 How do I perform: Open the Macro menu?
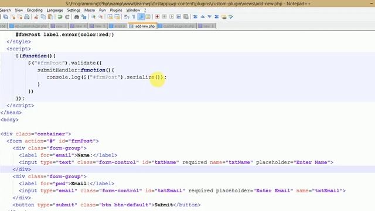[90, 10]
